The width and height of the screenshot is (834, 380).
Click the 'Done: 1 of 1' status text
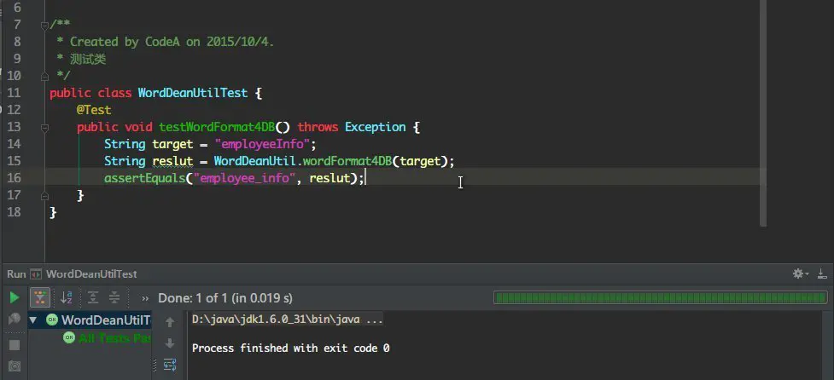[225, 298]
